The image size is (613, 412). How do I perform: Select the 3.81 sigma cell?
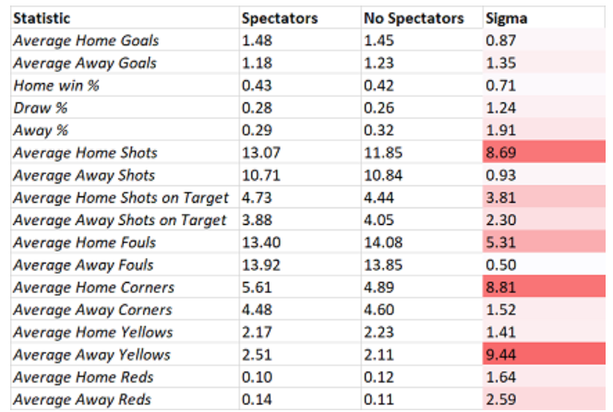coord(544,197)
